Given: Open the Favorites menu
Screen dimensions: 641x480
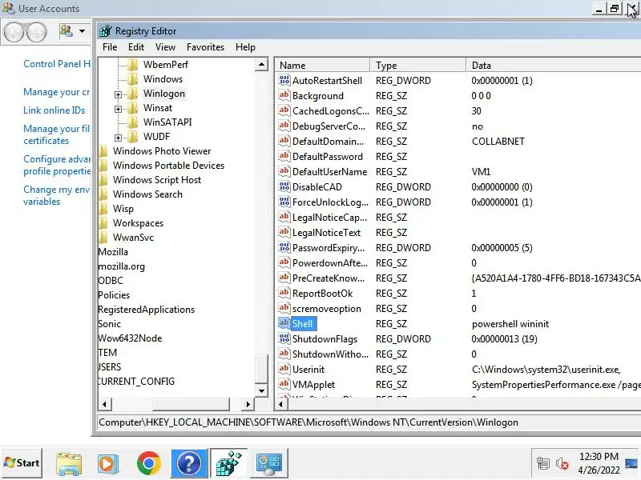Looking at the screenshot, I should click(x=205, y=47).
